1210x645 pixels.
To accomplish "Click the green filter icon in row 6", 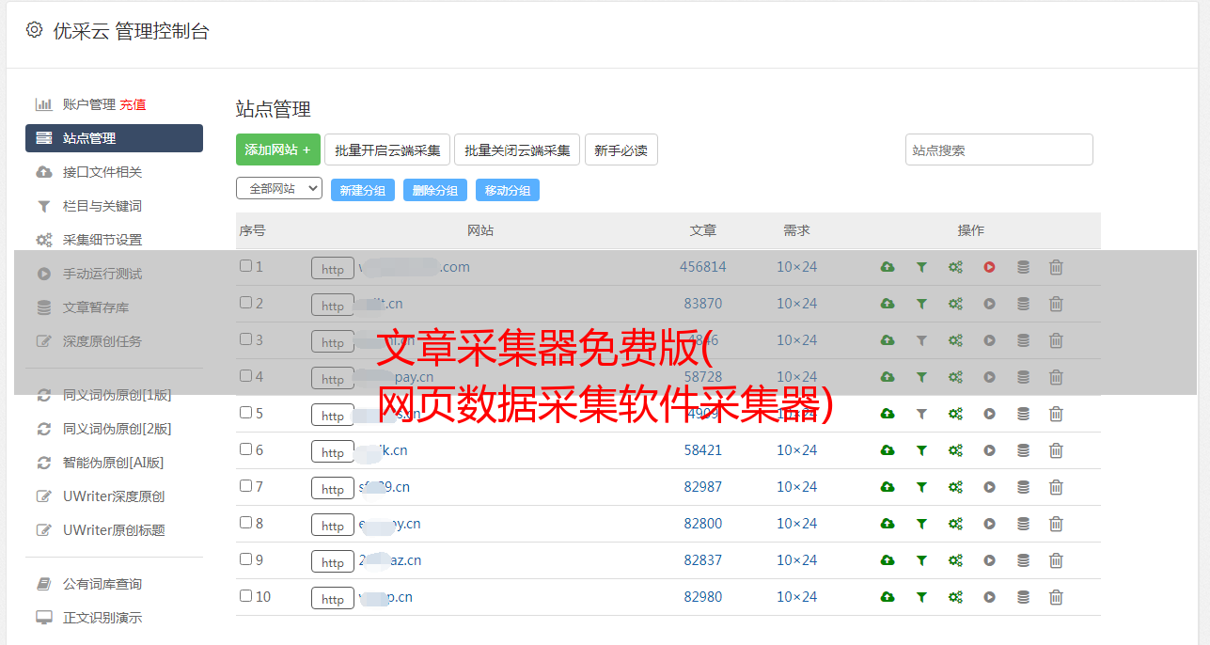I will [x=921, y=450].
